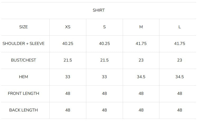The image size is (199, 121).
Task: Select the BUST/CHEST row label
Action: click(x=23, y=60)
